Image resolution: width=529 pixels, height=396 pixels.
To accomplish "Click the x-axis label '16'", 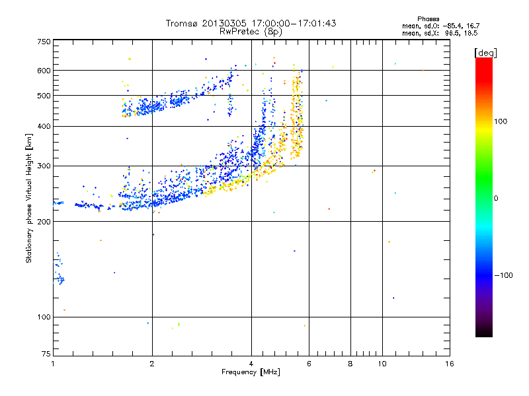I will tap(450, 364).
